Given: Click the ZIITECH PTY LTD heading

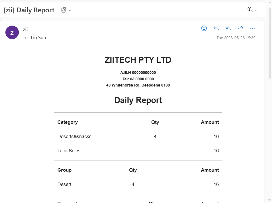Looking at the screenshot, I should coord(138,60).
